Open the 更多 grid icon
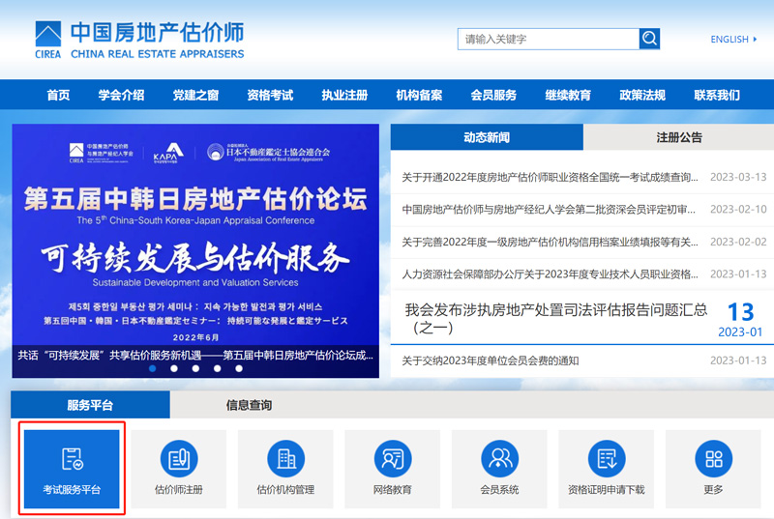Screen dimensions: 774x519 point(713,459)
